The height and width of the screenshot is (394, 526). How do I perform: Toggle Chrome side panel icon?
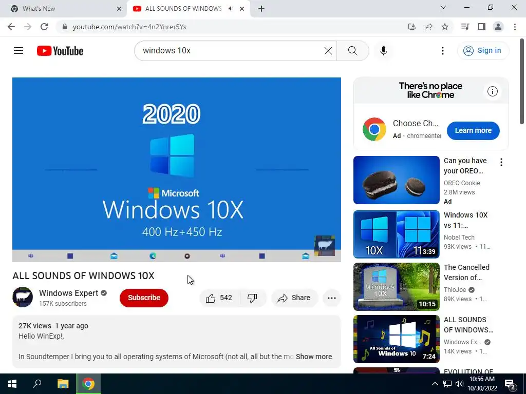pos(482,27)
